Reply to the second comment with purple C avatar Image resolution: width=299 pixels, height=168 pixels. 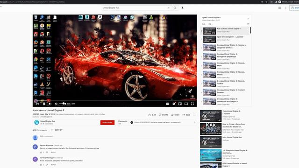pyautogui.click(x=53, y=165)
